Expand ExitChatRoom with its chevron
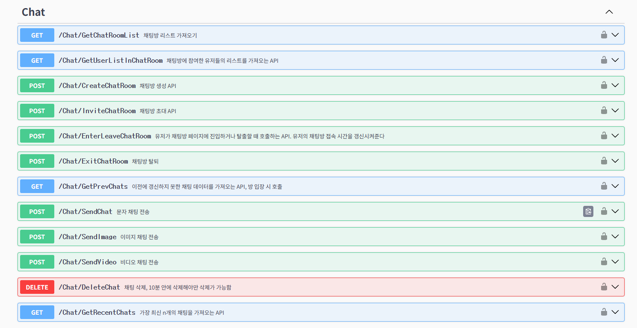Viewport: 637px width, 328px height. point(615,161)
